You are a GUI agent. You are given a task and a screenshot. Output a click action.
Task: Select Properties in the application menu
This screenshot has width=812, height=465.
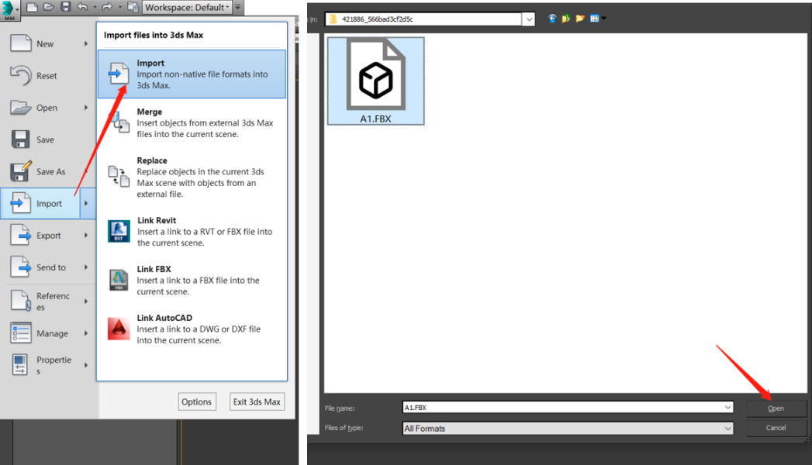[54, 365]
